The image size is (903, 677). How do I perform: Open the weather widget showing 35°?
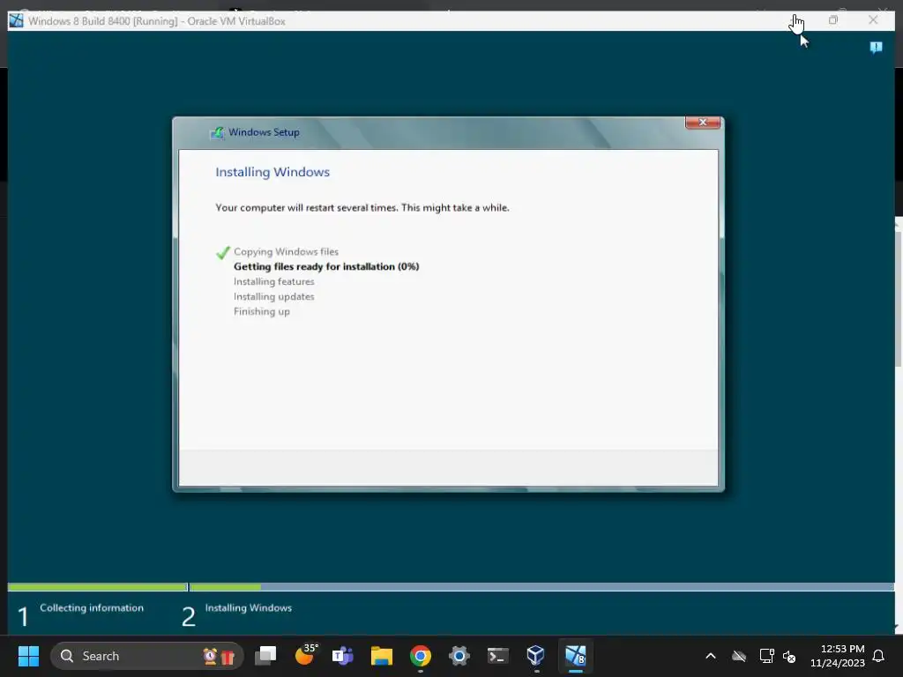pyautogui.click(x=305, y=655)
